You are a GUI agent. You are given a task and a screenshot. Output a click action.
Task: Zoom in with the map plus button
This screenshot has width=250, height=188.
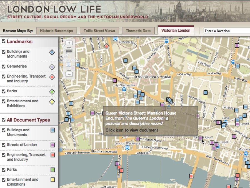[x=69, y=43]
